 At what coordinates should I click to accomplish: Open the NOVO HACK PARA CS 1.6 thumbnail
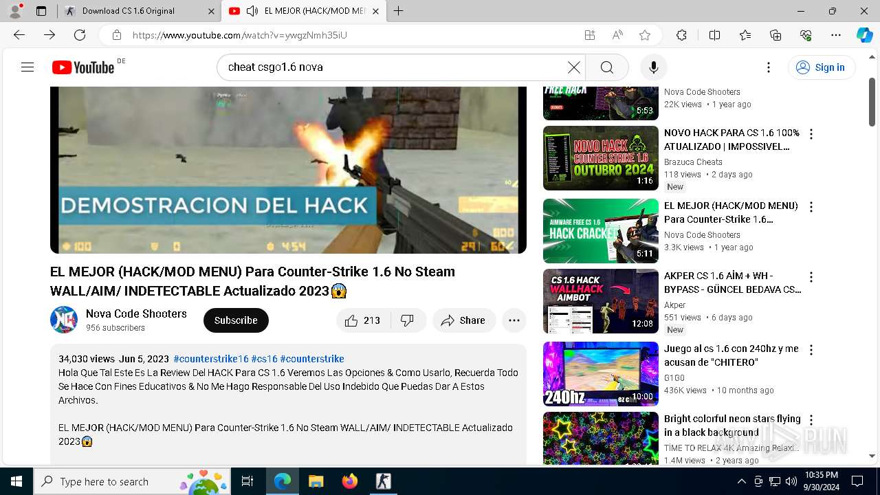point(601,158)
